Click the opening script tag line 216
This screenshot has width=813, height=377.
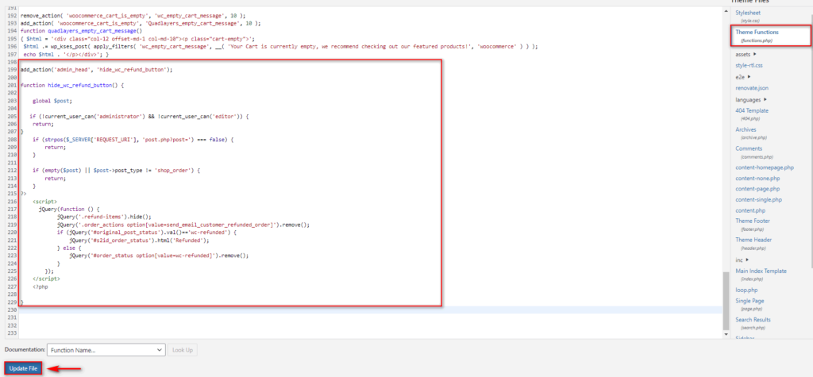pyautogui.click(x=44, y=202)
